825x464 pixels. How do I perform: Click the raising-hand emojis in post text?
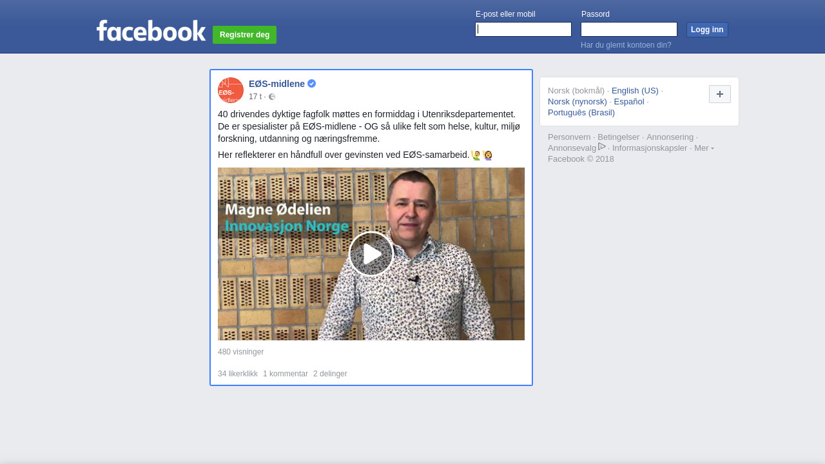(482, 155)
